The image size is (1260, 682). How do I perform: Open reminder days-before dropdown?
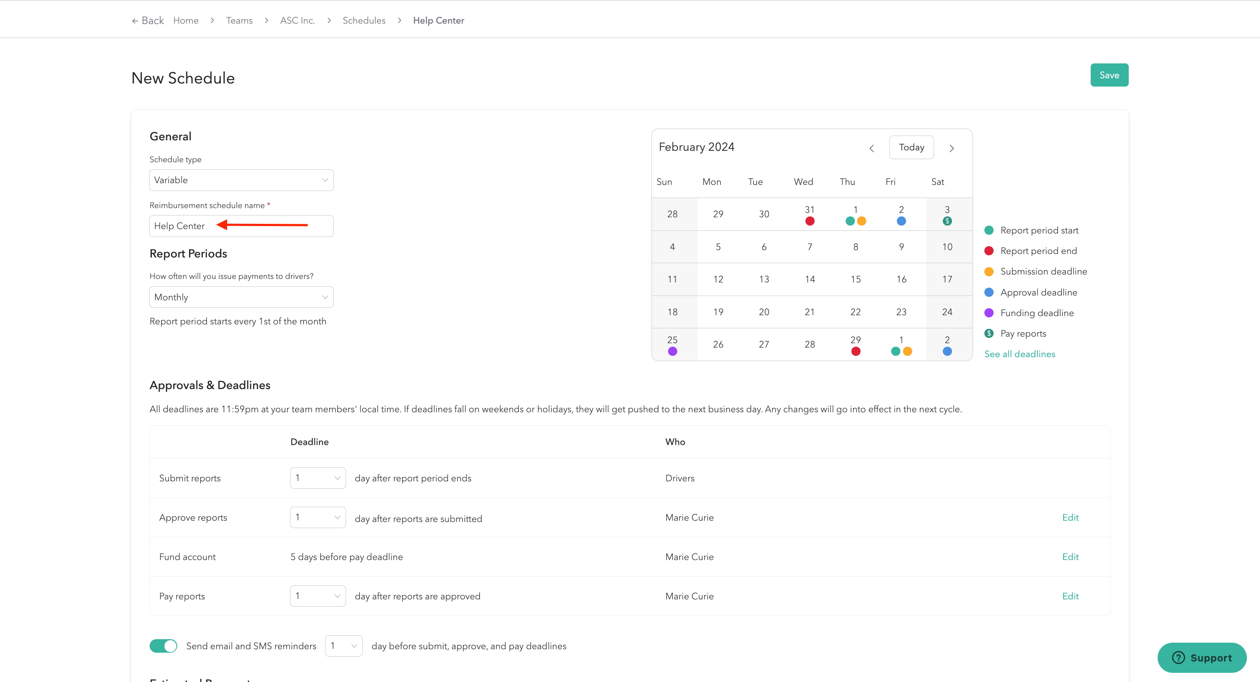(x=343, y=646)
